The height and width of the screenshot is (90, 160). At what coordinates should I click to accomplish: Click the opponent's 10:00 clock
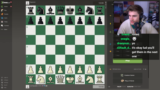tap(99, 3)
